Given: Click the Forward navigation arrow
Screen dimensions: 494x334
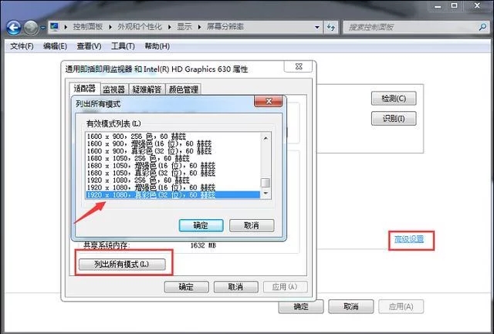Looking at the screenshot, I should click(32, 27).
